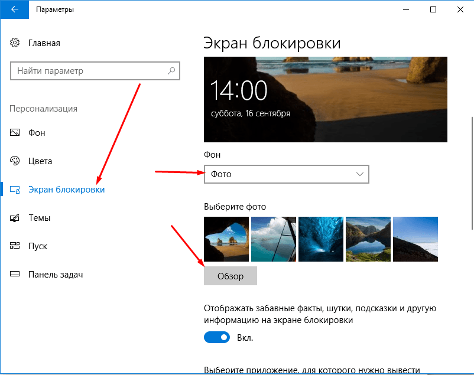474x375 pixels.
Task: Click the search magnifier icon
Action: (171, 71)
